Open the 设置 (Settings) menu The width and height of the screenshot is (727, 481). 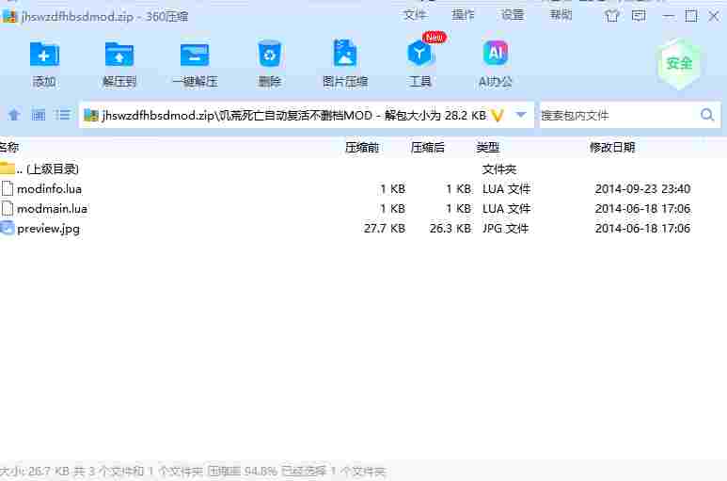513,15
